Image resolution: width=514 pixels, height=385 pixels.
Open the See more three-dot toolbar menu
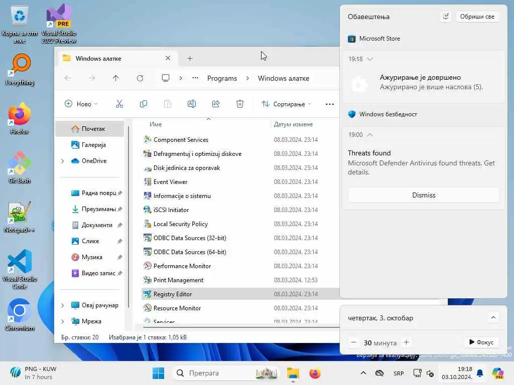tap(330, 104)
